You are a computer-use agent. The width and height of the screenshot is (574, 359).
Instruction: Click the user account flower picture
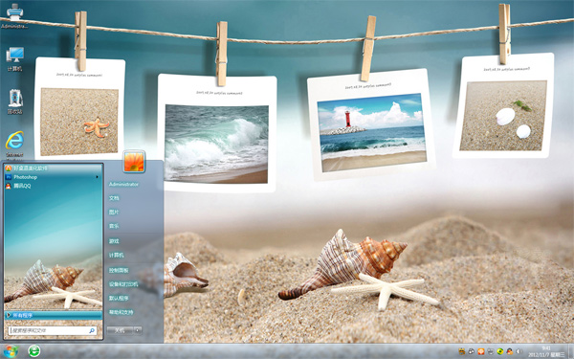coord(134,162)
